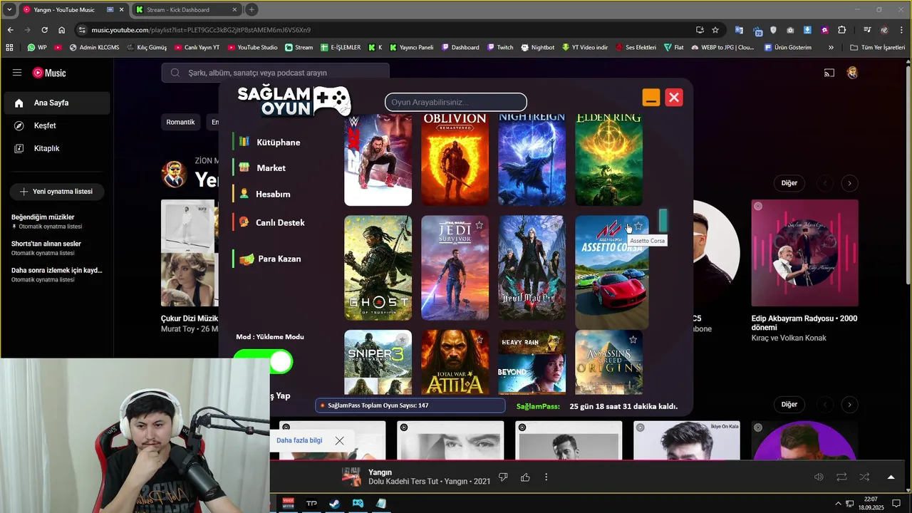Open the Nightreign game cover
Screen dimensions: 912x513
tap(532, 160)
